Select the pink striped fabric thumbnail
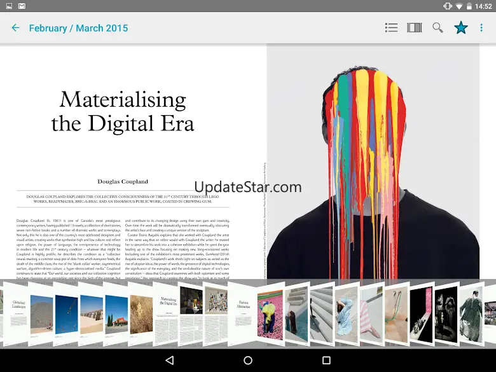 [x=371, y=313]
